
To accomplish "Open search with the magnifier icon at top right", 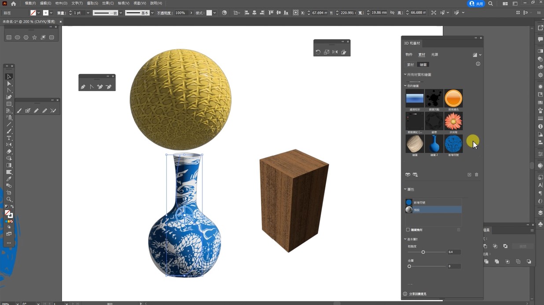I will (x=491, y=4).
